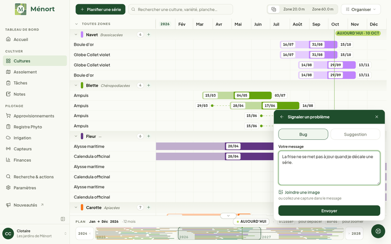The height and width of the screenshot is (244, 391).
Task: Open the Accueil home icon
Action: coord(8,39)
